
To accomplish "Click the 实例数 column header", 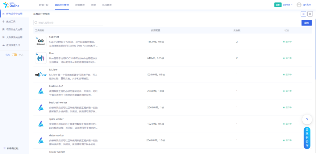I will tap(237, 30).
